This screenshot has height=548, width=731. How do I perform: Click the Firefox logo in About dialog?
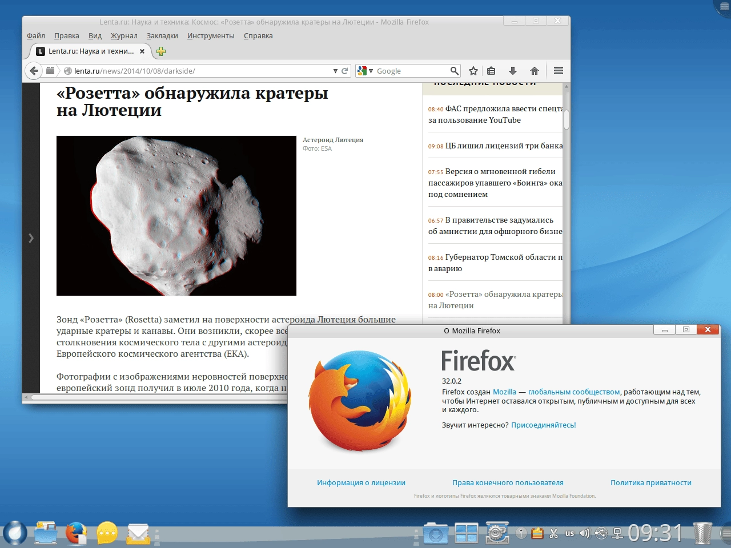[360, 401]
